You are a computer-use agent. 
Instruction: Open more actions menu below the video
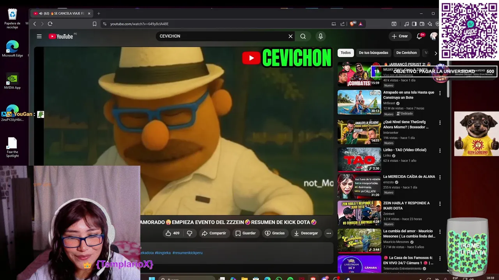coord(329,233)
